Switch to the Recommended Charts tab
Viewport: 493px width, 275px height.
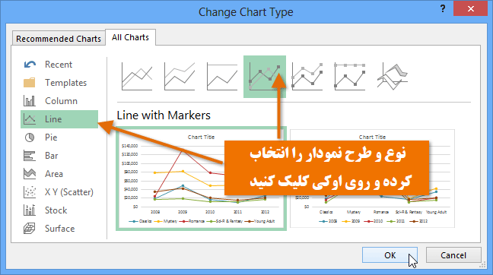tap(59, 39)
